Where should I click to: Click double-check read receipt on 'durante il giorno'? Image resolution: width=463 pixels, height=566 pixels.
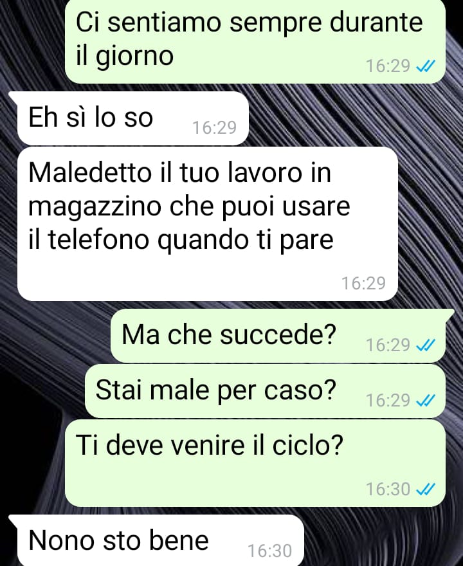426,66
